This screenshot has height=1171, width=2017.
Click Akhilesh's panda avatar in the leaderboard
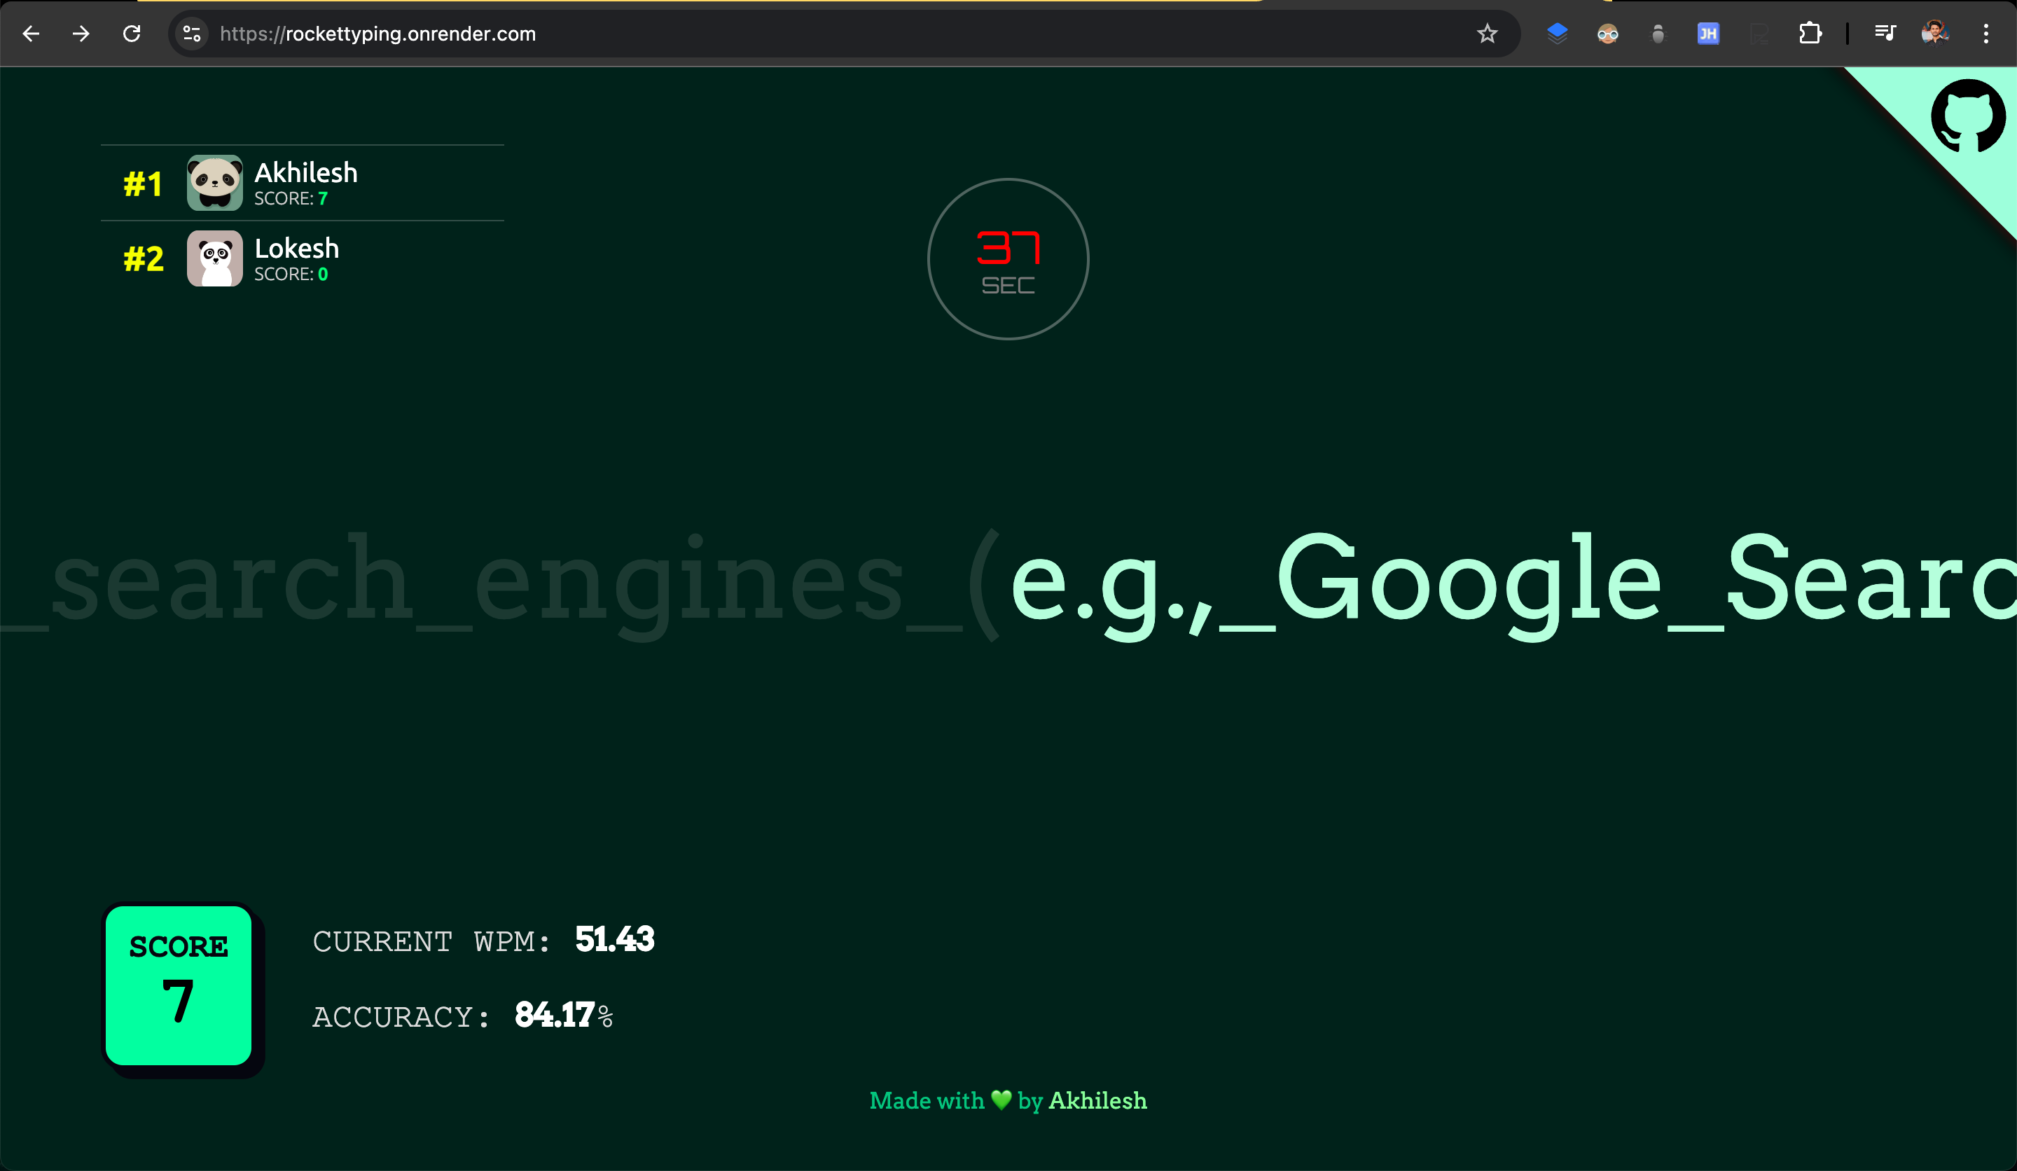pyautogui.click(x=214, y=183)
